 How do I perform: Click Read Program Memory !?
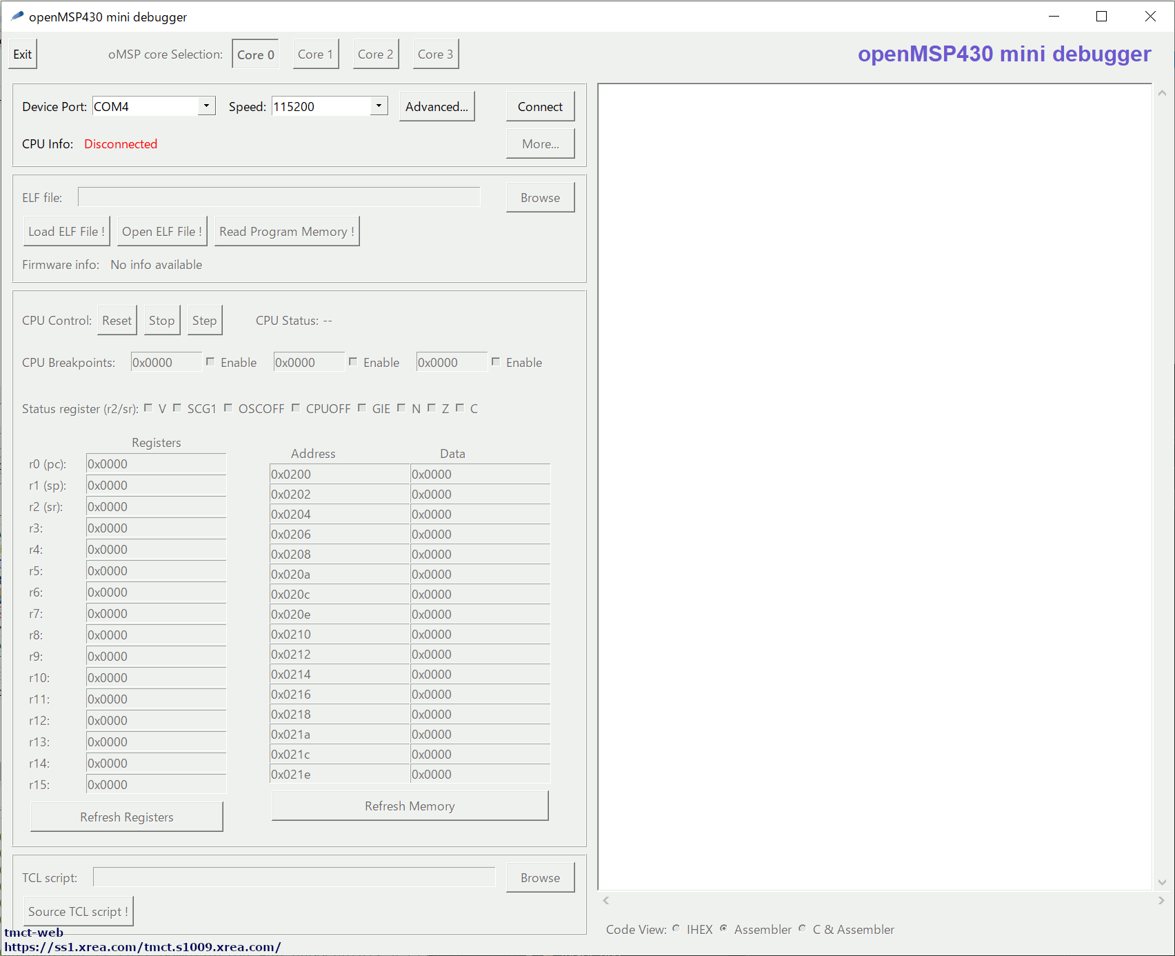287,232
